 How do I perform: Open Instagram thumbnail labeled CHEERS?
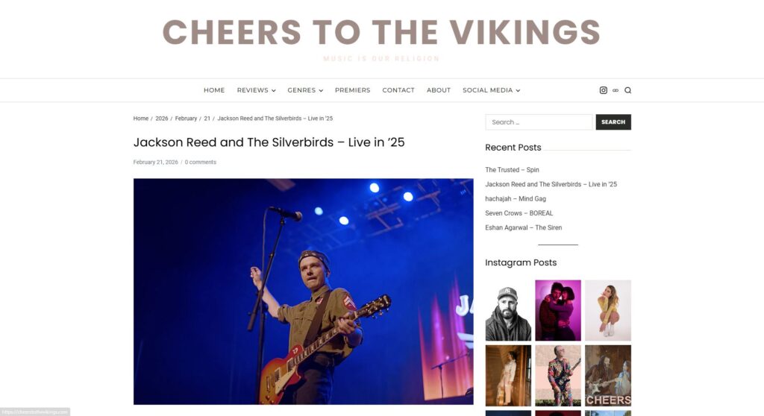click(x=608, y=376)
